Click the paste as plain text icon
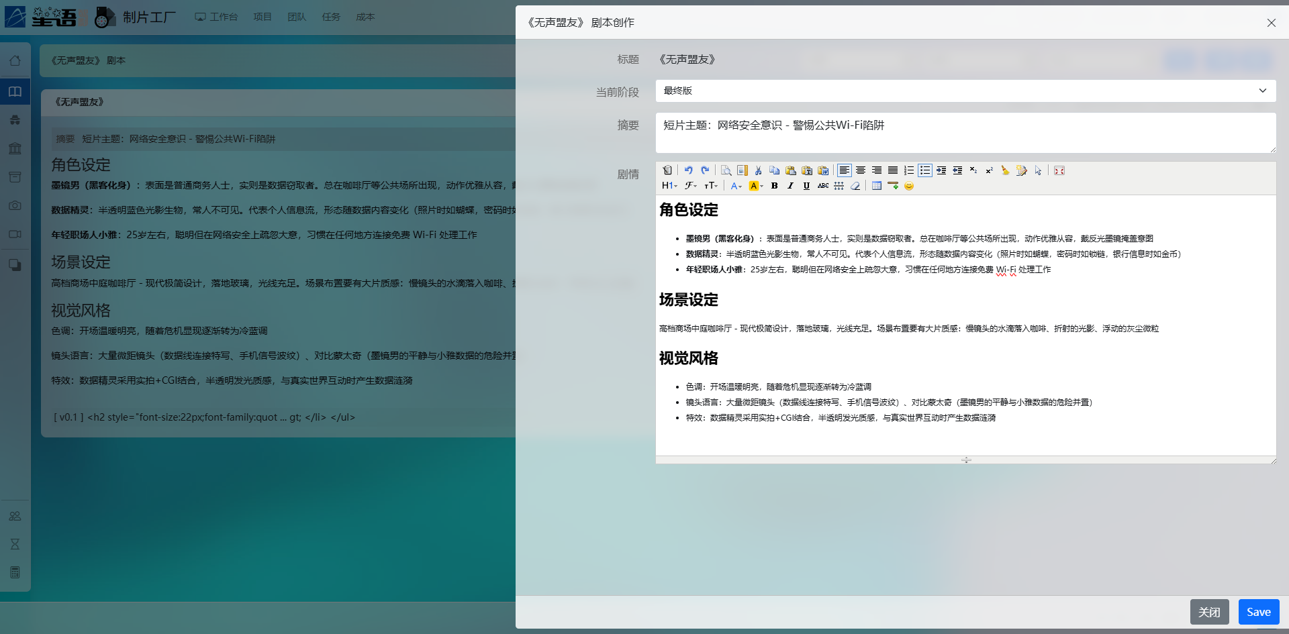Image resolution: width=1289 pixels, height=634 pixels. click(x=807, y=170)
